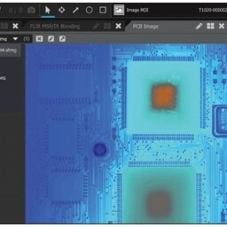The width and height of the screenshot is (227, 227).
Task: Click the 0 / 0 frame counter
Action: pos(15,10)
